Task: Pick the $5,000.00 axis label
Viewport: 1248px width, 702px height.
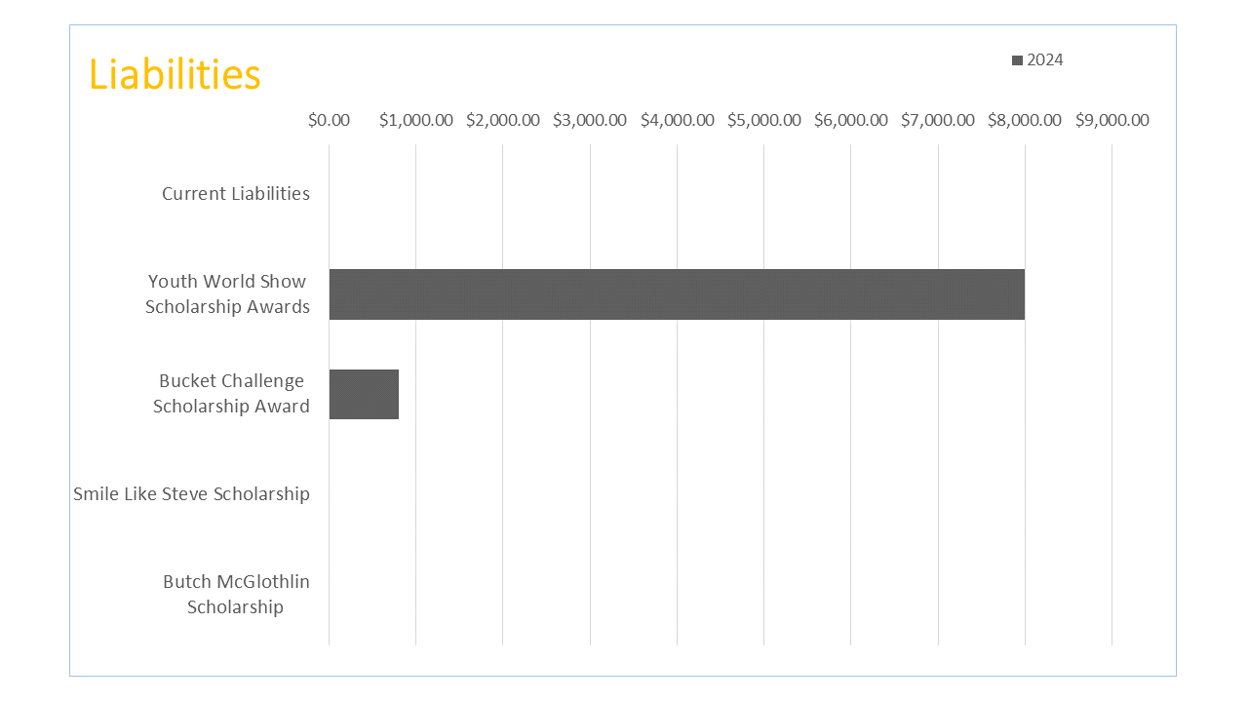Action: pyautogui.click(x=764, y=121)
